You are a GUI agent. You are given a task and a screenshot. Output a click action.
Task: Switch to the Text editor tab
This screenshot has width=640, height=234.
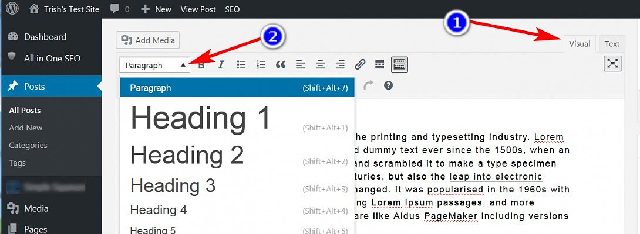612,44
